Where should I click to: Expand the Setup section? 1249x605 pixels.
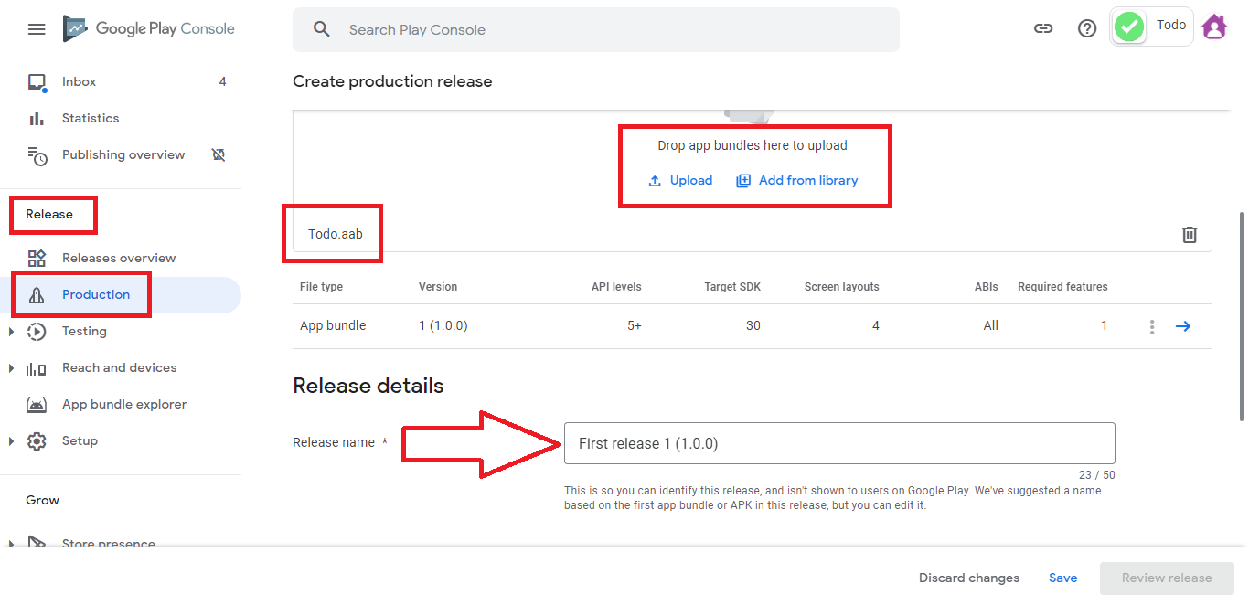click(11, 441)
